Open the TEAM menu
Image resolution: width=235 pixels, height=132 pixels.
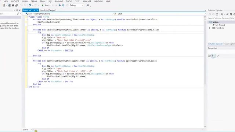pos(43,1)
